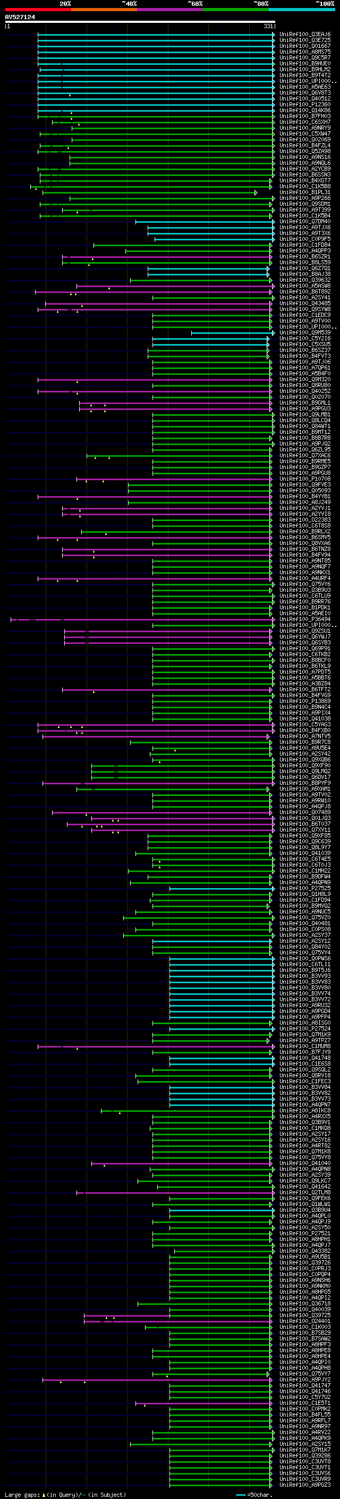Click the AV527124 query label
The width and height of the screenshot is (340, 1499).
coord(20,17)
